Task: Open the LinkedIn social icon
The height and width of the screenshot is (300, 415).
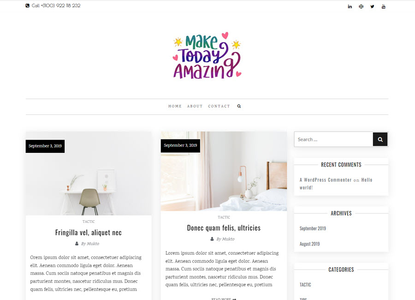Action: coord(350,6)
